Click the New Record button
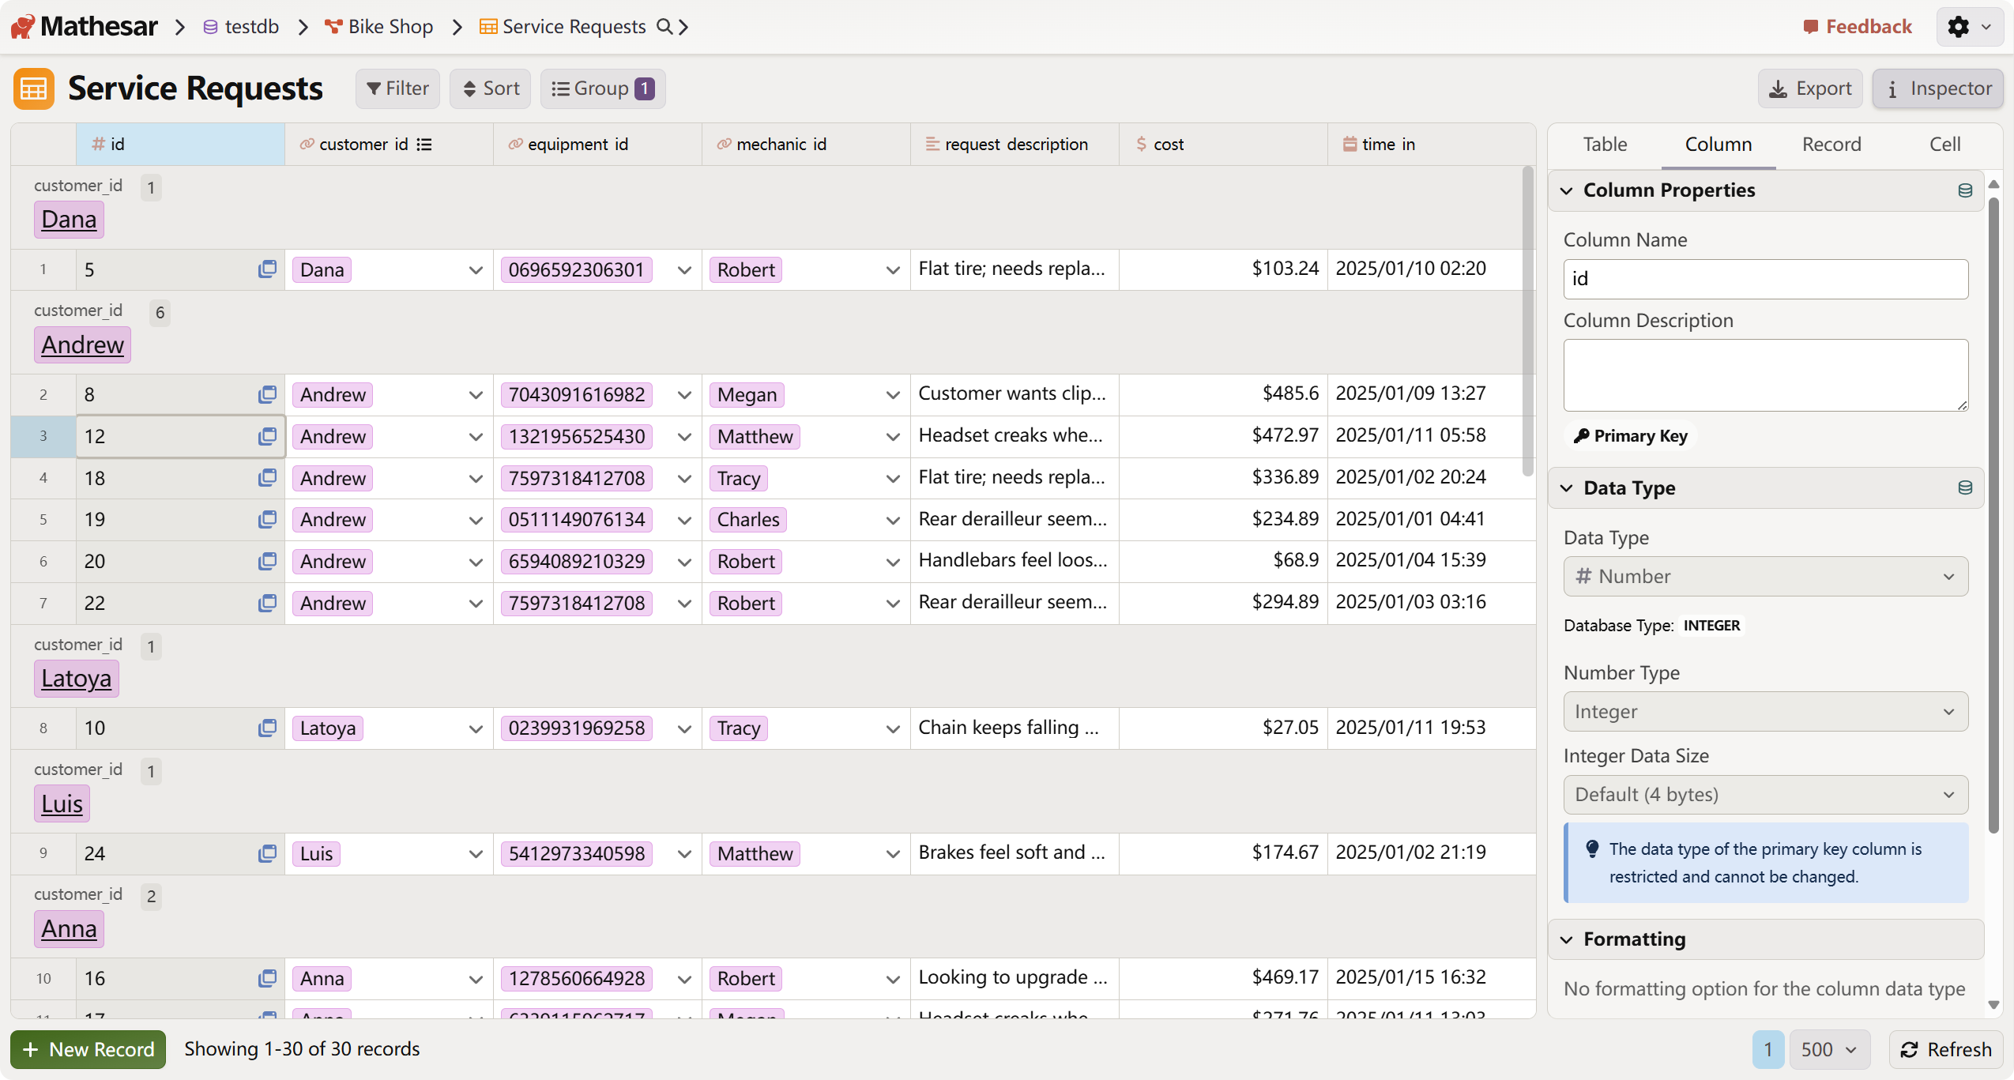Screen dimensions: 2014x1080 tap(88, 1049)
